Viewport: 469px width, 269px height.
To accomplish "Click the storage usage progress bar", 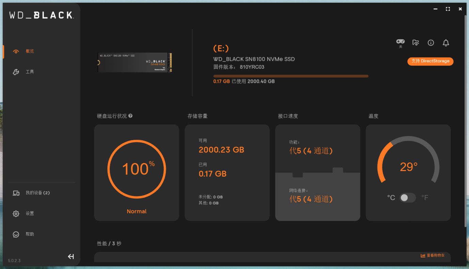I will (291, 76).
